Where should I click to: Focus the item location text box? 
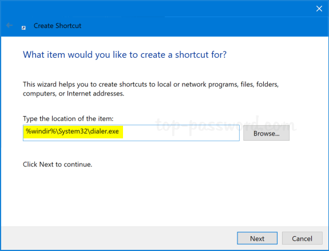131,133
